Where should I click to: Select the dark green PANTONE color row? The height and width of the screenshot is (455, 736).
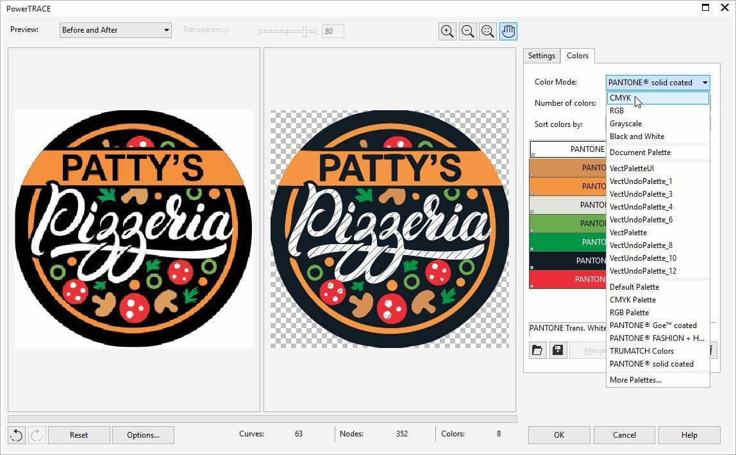click(x=568, y=242)
